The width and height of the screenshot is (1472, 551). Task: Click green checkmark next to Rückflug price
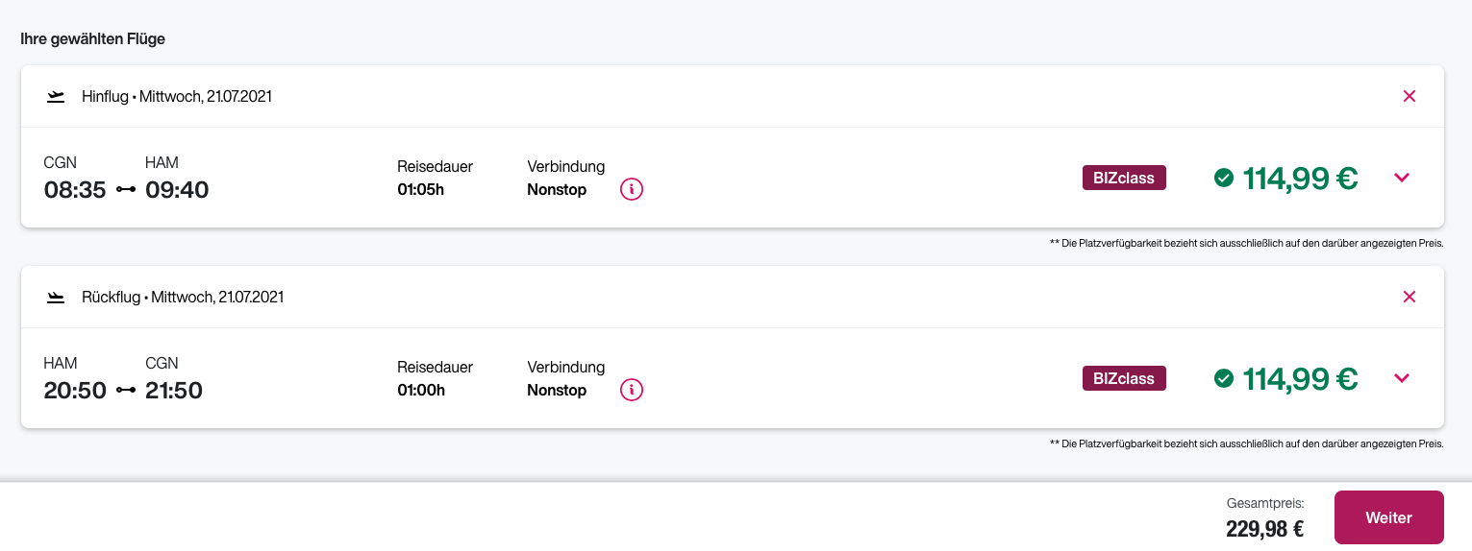click(x=1224, y=379)
